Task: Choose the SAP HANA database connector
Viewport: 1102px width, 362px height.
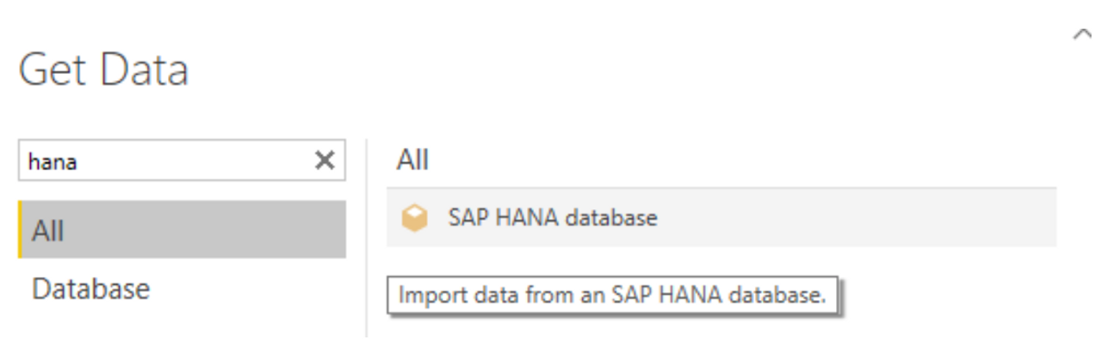Action: coord(721,218)
